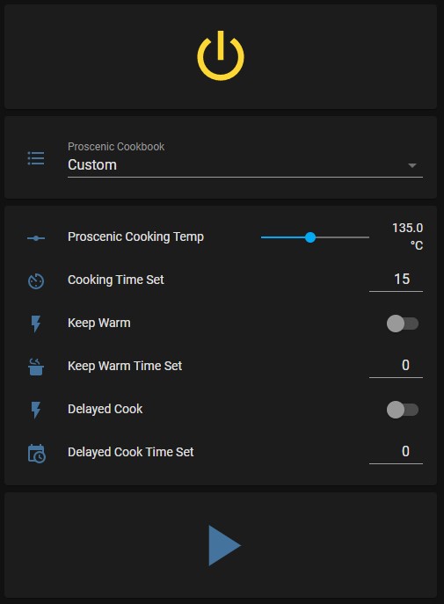The height and width of the screenshot is (604, 444).
Task: Click the Proscenic Cooking Temp label
Action: (135, 237)
